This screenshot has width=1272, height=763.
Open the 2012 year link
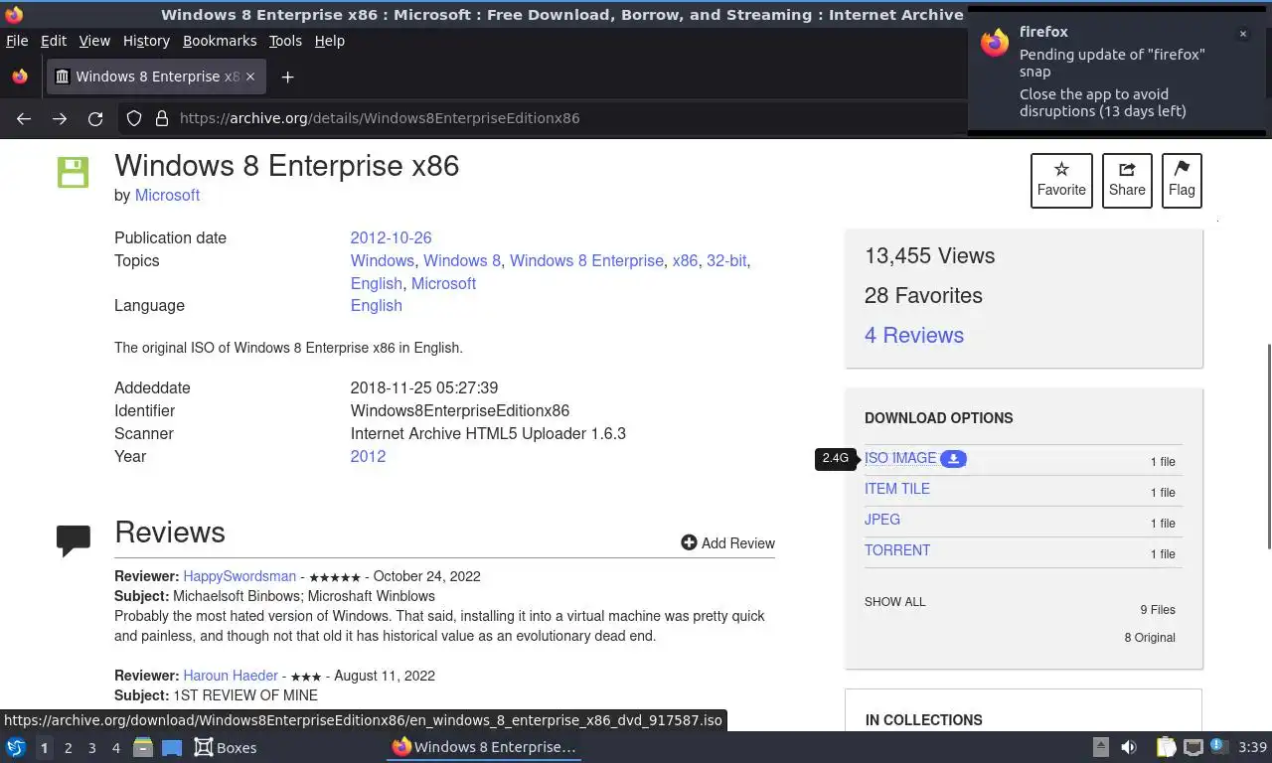point(368,456)
